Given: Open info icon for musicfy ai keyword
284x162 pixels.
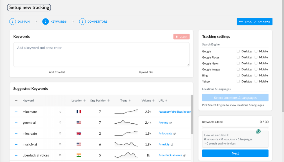Looking at the screenshot, I should coord(60,144).
